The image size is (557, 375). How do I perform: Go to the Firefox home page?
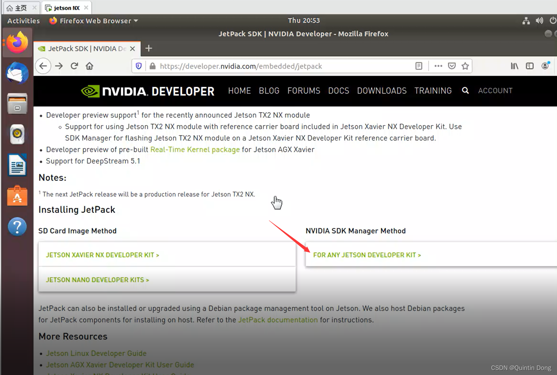point(90,66)
